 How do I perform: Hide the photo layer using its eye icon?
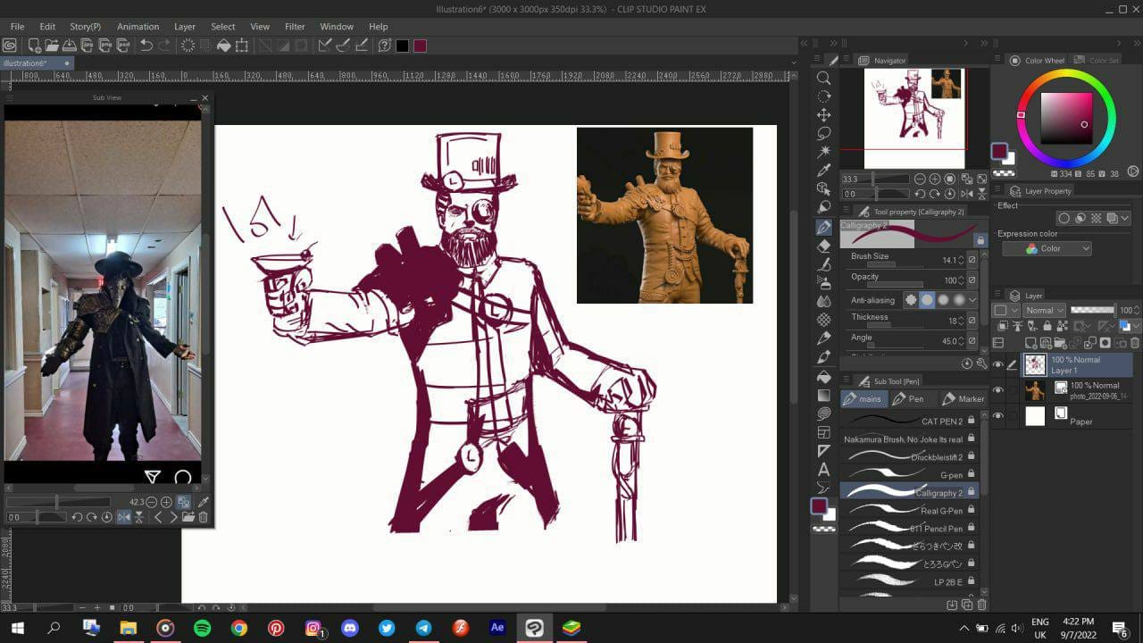pyautogui.click(x=998, y=389)
